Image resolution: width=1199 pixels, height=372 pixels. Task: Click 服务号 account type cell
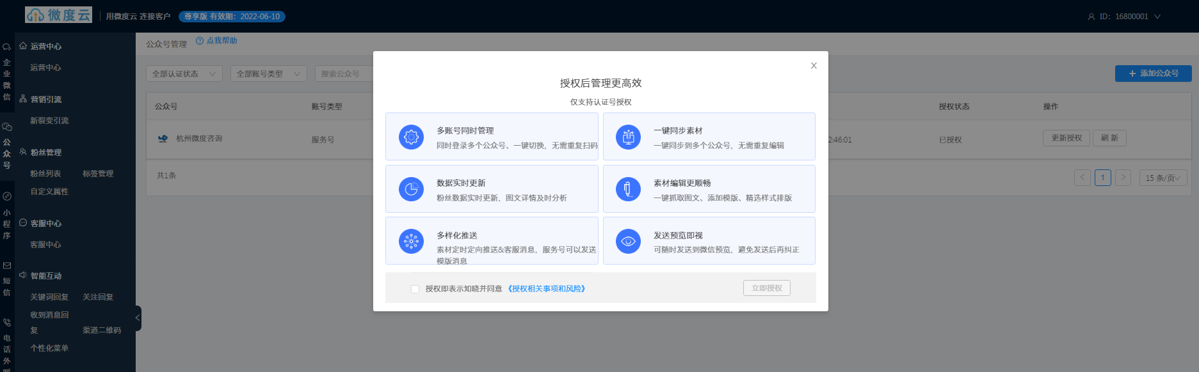[323, 139]
